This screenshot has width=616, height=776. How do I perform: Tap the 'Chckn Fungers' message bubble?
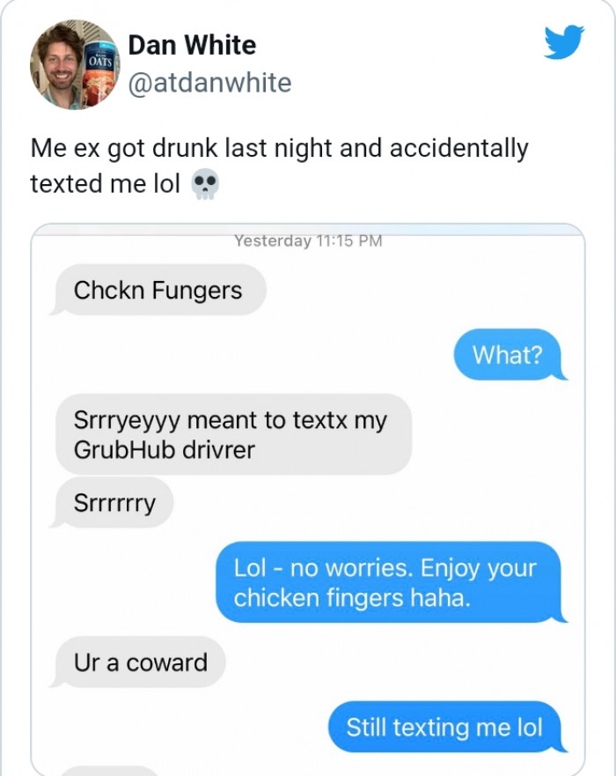(x=158, y=290)
